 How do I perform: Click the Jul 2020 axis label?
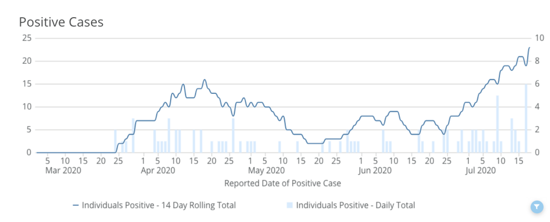coord(480,171)
